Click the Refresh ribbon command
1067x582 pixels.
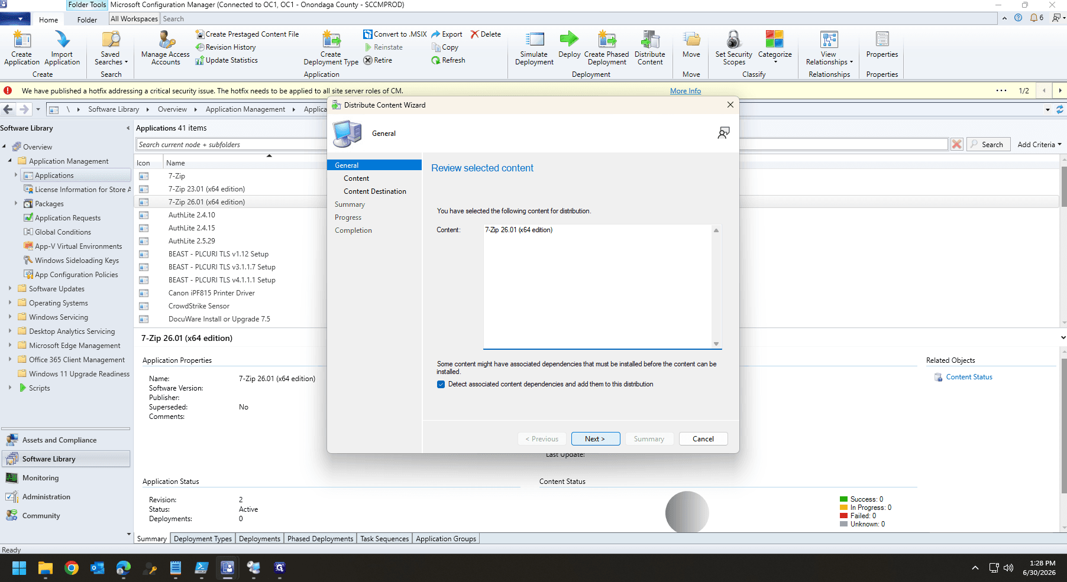point(448,60)
